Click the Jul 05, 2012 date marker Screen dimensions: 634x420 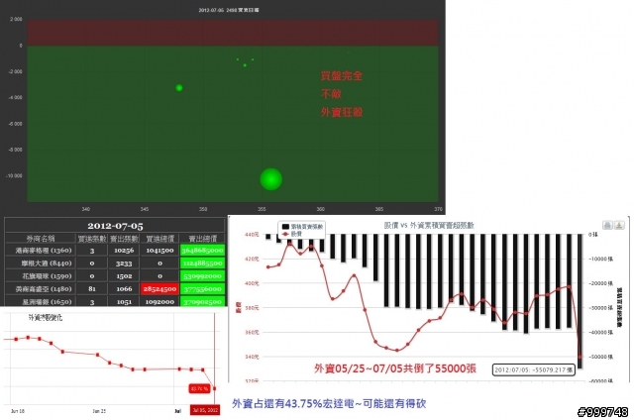[x=205, y=410]
